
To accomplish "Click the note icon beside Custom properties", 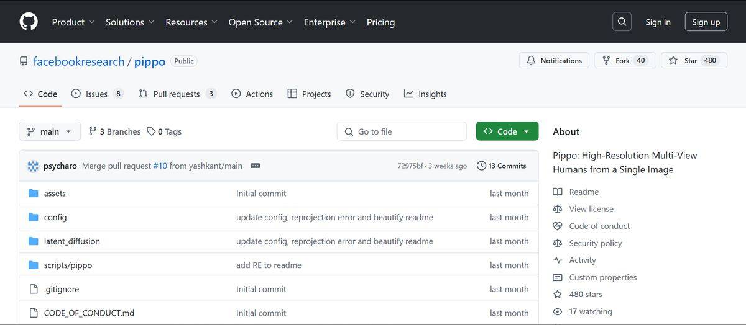I will click(x=558, y=277).
